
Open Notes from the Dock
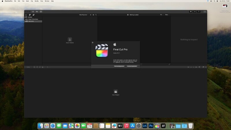click(x=108, y=126)
